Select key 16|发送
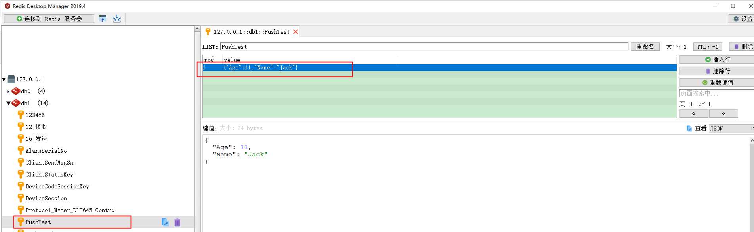Image resolution: width=754 pixels, height=232 pixels. 36,139
